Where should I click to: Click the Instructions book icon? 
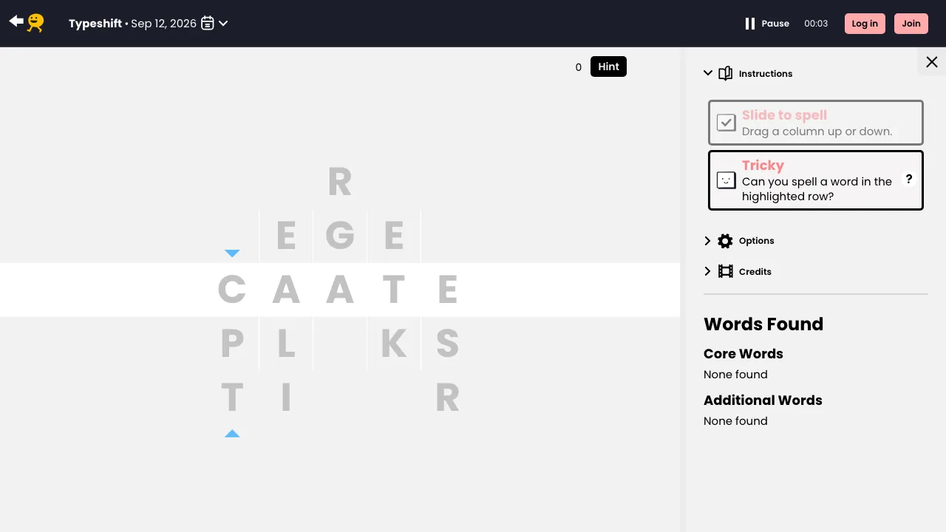(x=726, y=73)
